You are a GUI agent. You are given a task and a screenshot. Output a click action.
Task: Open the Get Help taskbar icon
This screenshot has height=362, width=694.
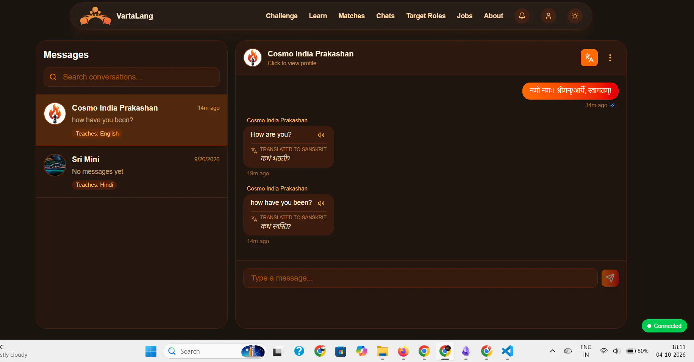(x=299, y=351)
